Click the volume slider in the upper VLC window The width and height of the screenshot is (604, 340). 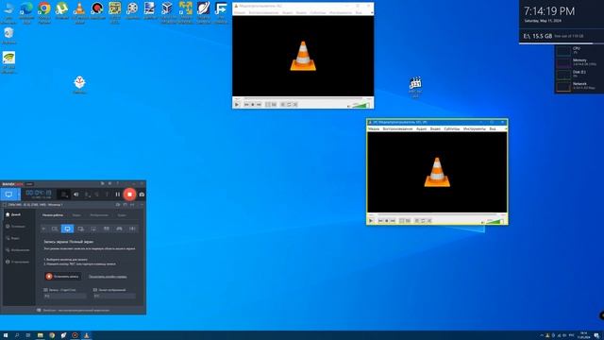[x=361, y=105]
